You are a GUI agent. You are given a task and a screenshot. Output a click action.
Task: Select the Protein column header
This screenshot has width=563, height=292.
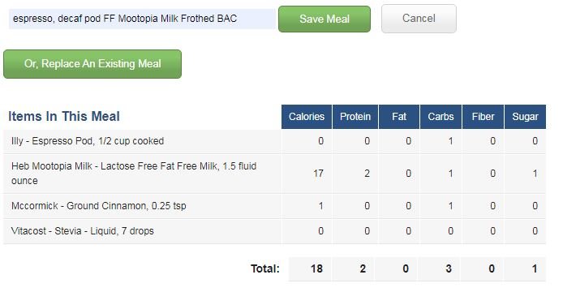(x=355, y=117)
